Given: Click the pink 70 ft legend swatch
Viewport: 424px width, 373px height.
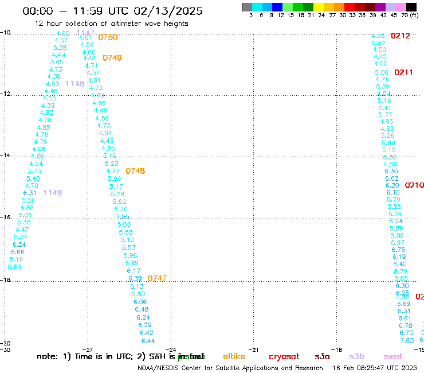Looking at the screenshot, I should (401, 7).
